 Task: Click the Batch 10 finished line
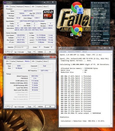point(76,94)
